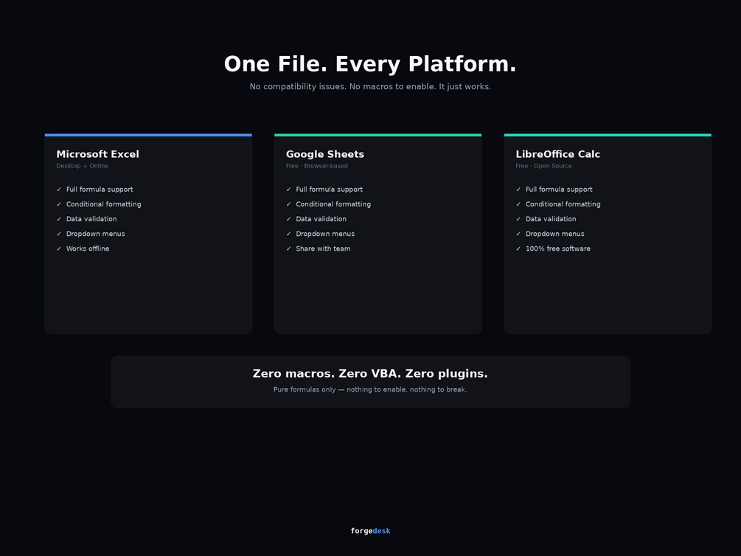Click "Conditional formatting" in the LibreOffice card
This screenshot has width=741, height=556.
[563, 204]
